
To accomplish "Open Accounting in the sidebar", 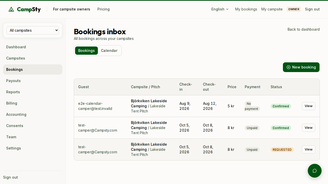I will tap(33, 114).
